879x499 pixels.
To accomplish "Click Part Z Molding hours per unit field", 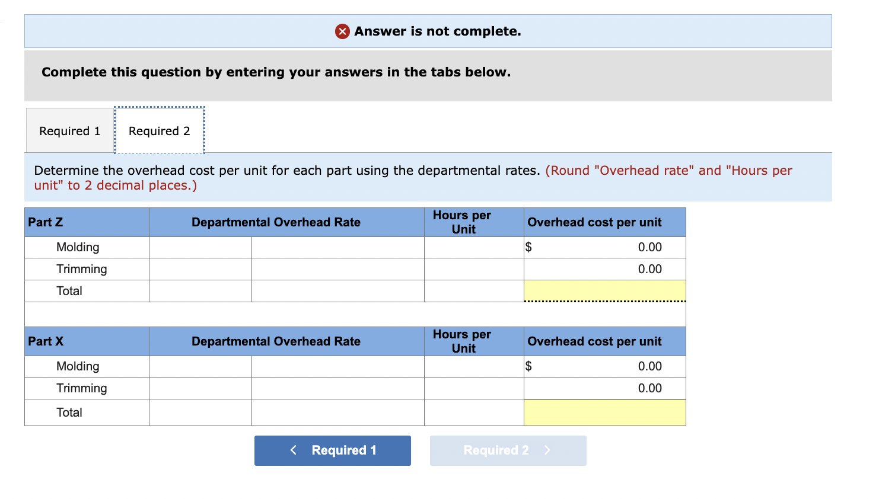I will pyautogui.click(x=474, y=248).
